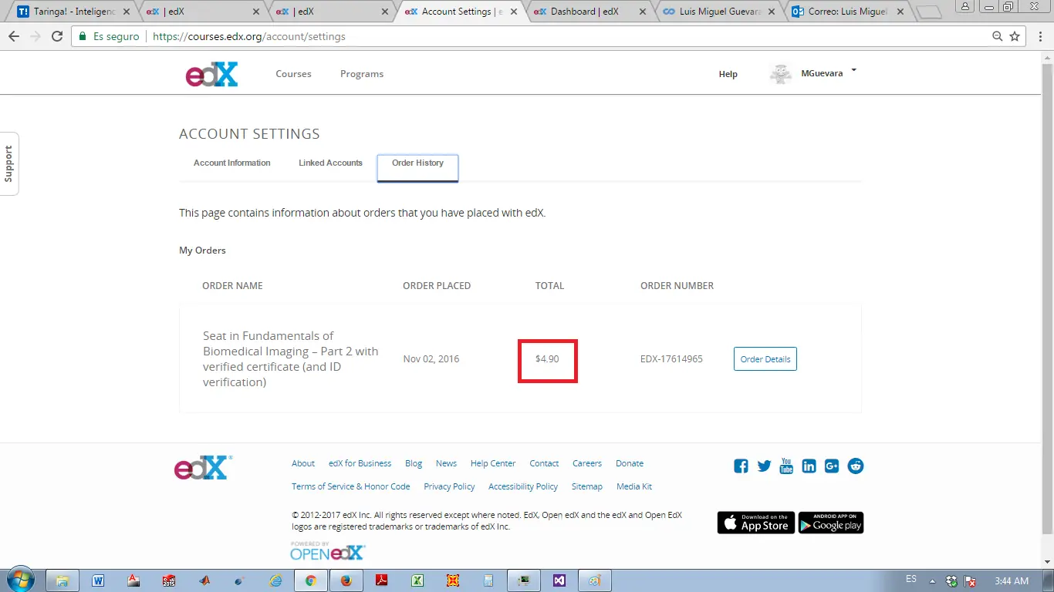Click the Download on the App Store badge
1054x592 pixels.
pyautogui.click(x=755, y=523)
